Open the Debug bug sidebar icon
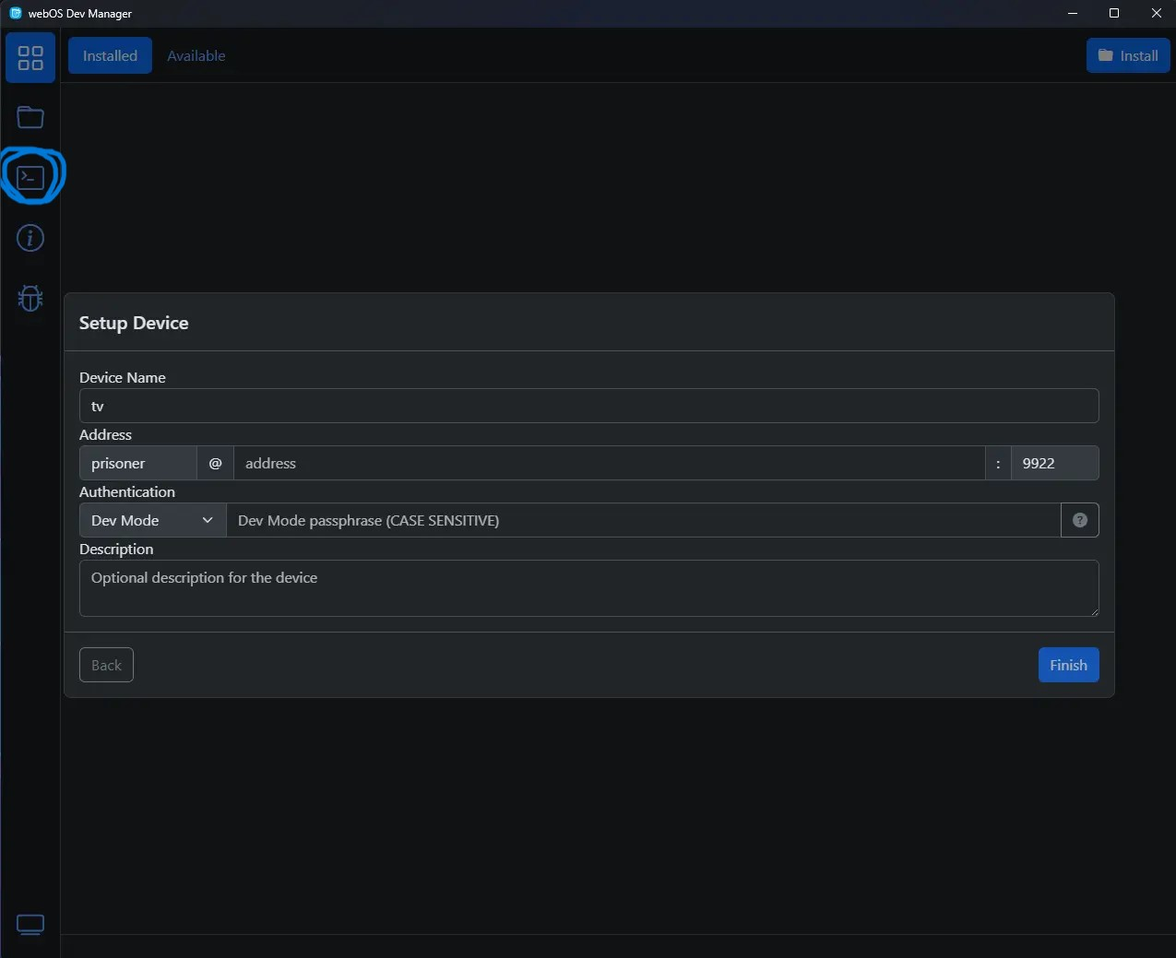This screenshot has height=958, width=1176. (x=30, y=298)
